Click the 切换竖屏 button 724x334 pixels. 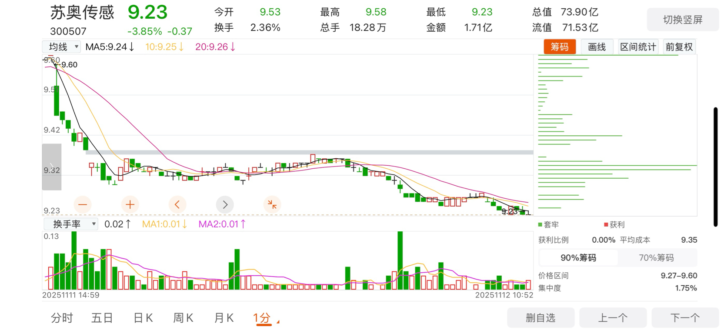pyautogui.click(x=683, y=20)
